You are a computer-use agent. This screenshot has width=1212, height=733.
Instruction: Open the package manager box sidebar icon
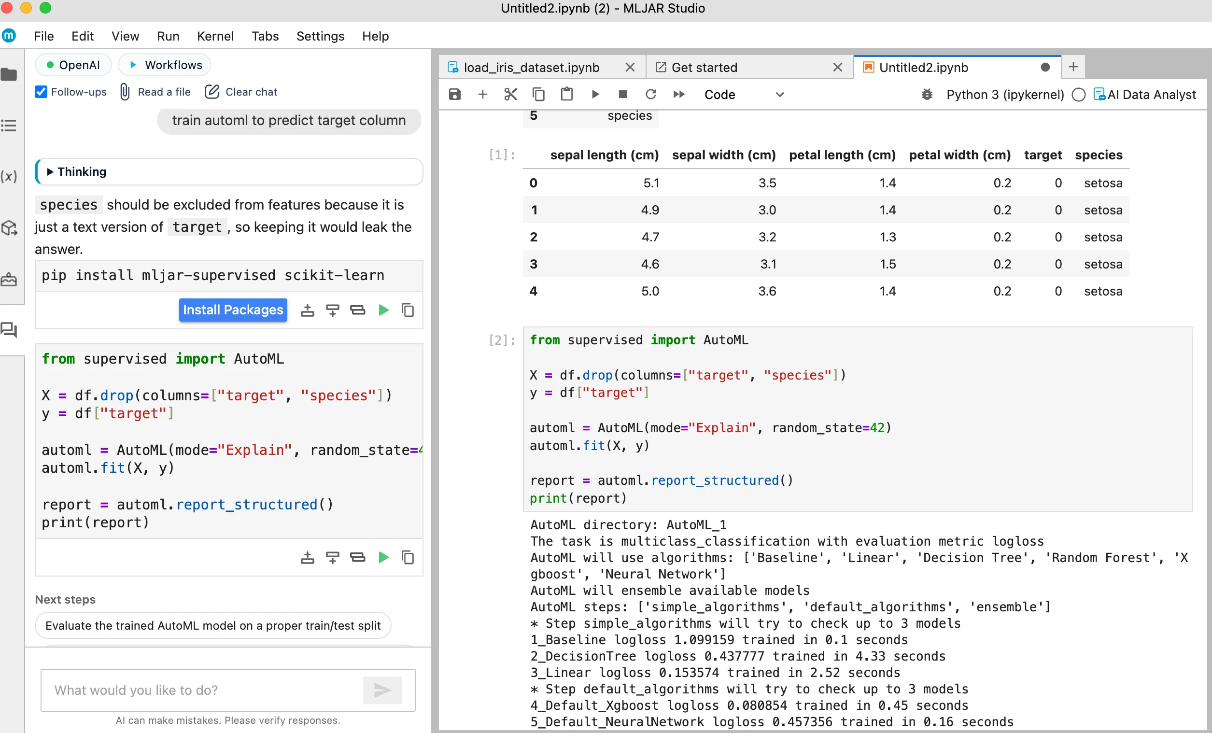[9, 228]
